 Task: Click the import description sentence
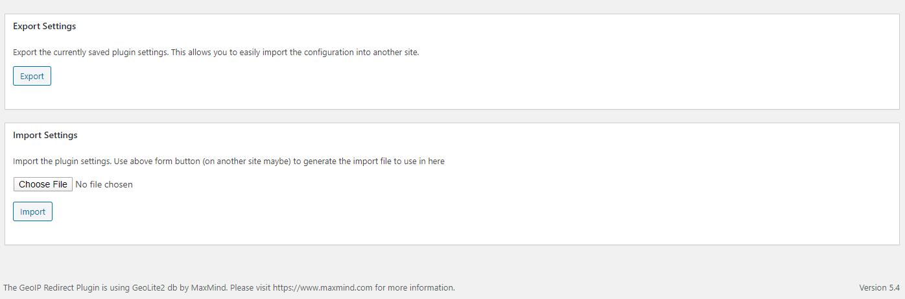pyautogui.click(x=229, y=161)
